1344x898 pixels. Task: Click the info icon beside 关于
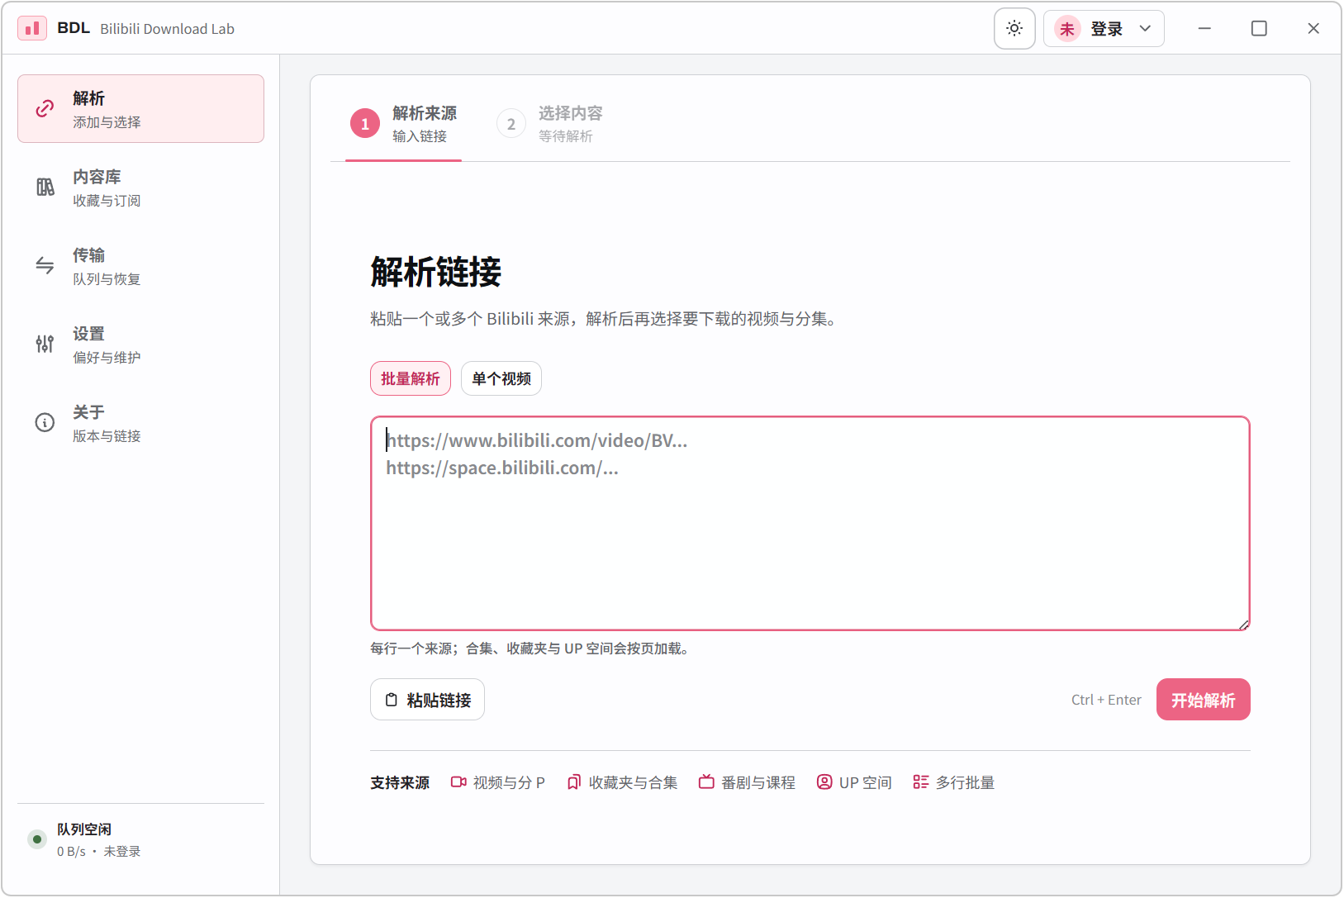[45, 423]
